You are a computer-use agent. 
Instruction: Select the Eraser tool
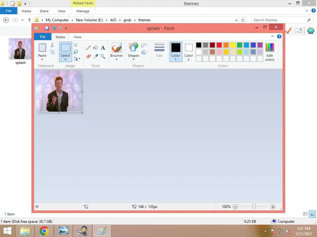88,56
